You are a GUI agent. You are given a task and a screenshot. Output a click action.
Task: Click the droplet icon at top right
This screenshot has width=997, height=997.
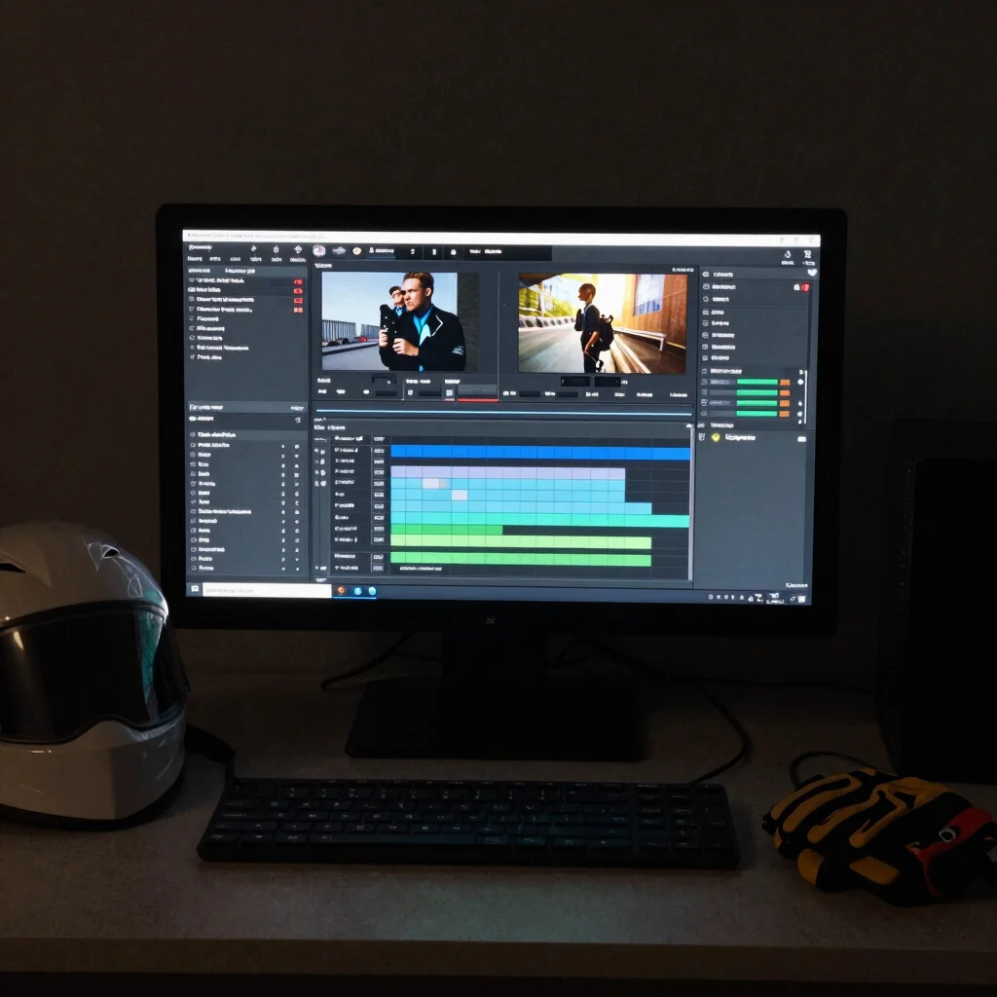pos(787,254)
